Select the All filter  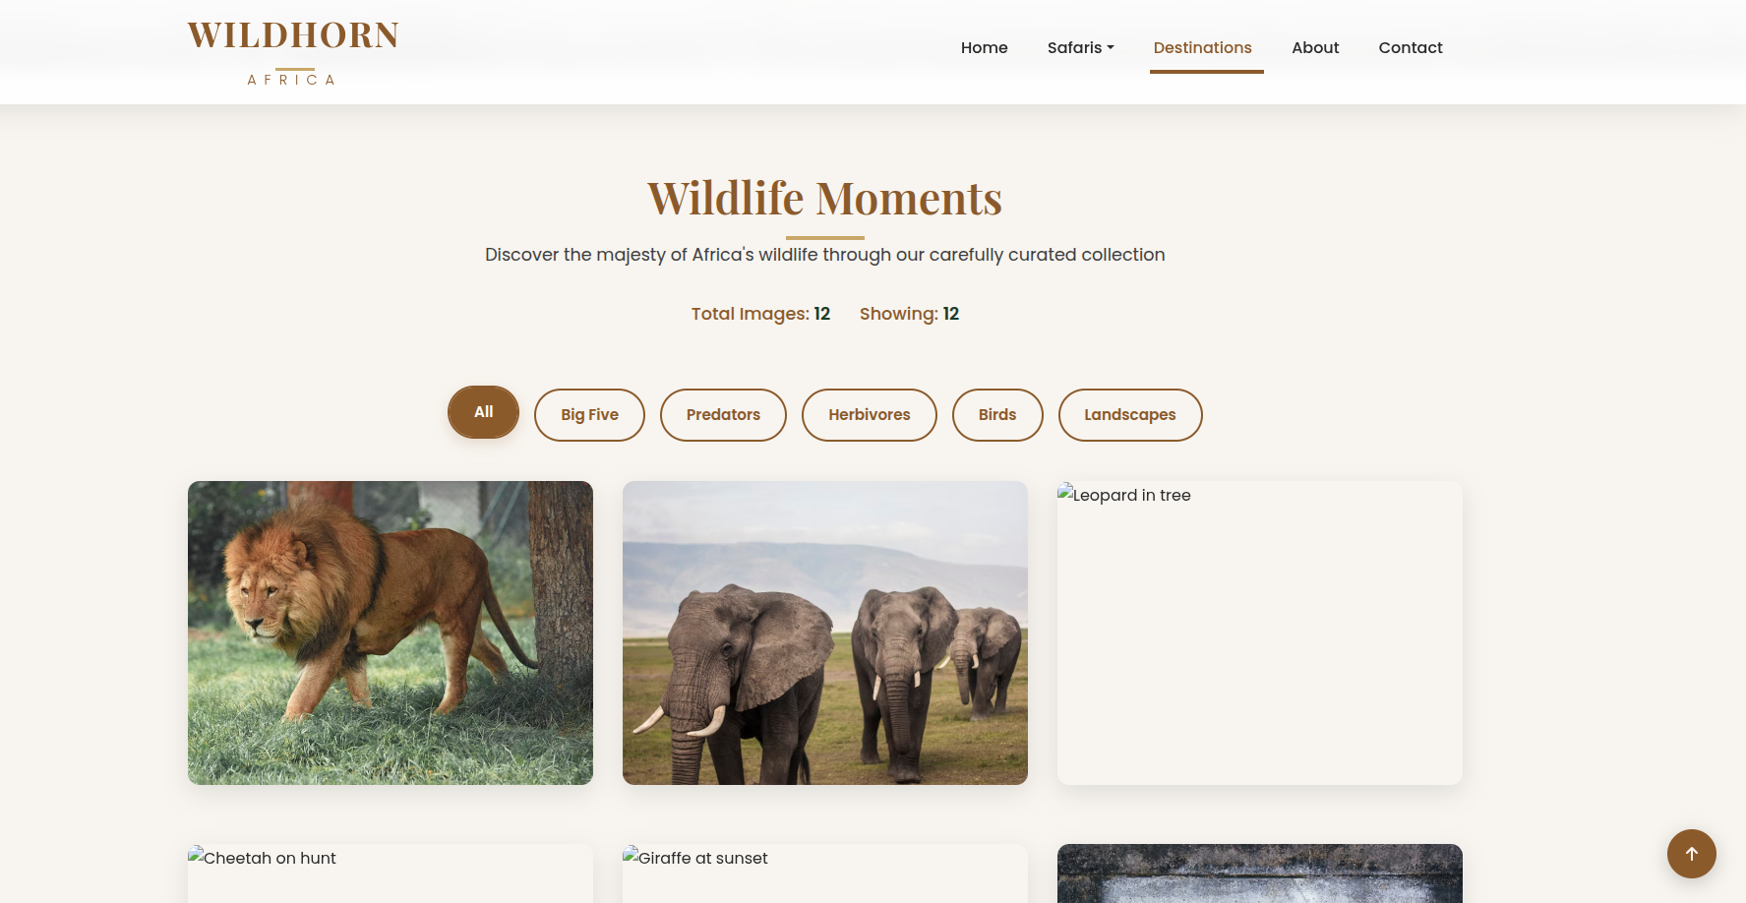tap(483, 412)
